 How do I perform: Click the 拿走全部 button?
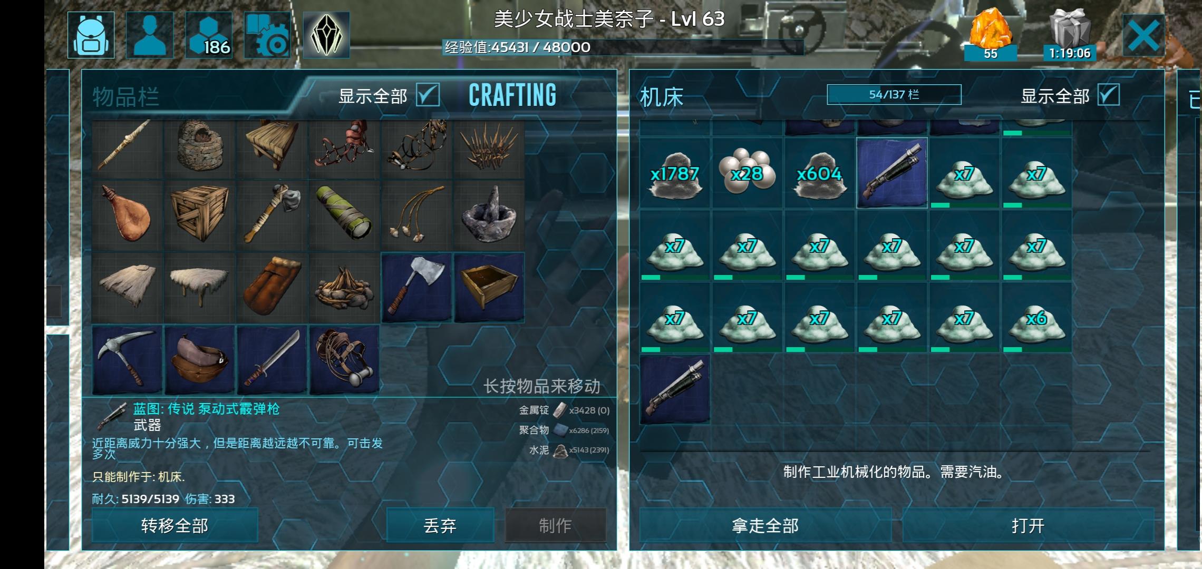(x=765, y=525)
